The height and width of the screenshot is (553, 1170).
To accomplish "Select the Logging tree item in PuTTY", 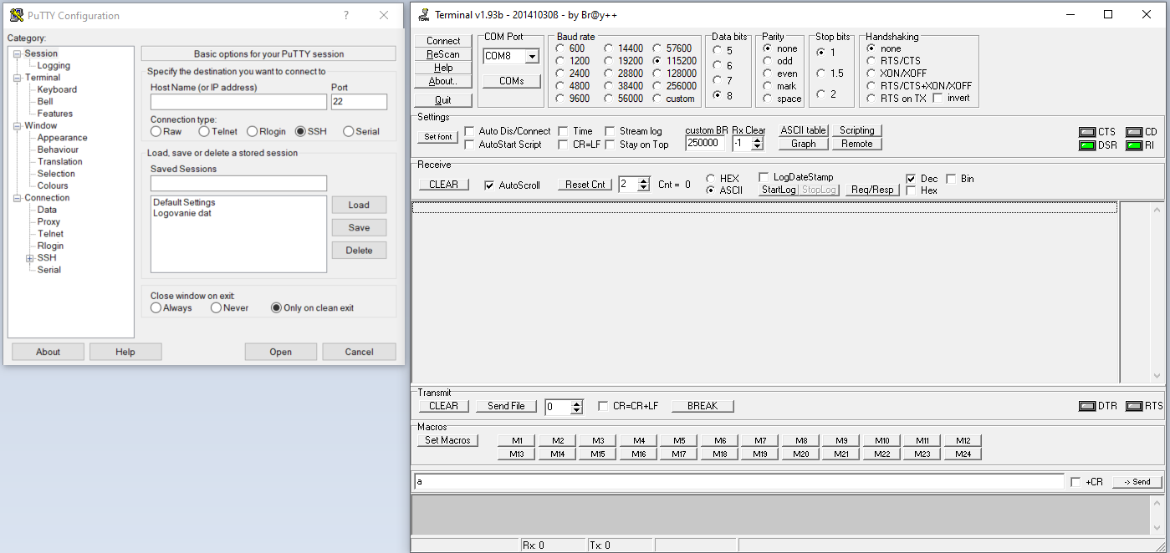I will (54, 66).
